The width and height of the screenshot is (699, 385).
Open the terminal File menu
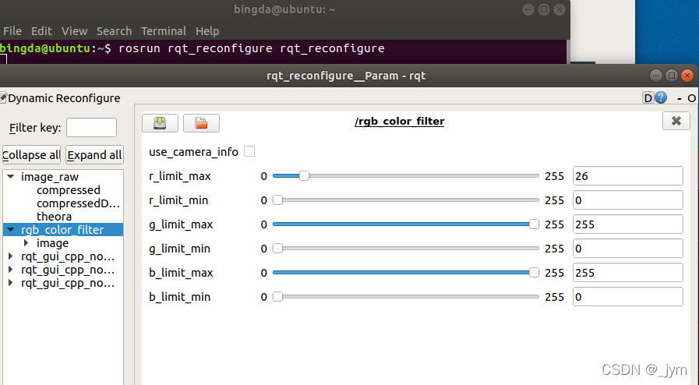pyautogui.click(x=12, y=31)
